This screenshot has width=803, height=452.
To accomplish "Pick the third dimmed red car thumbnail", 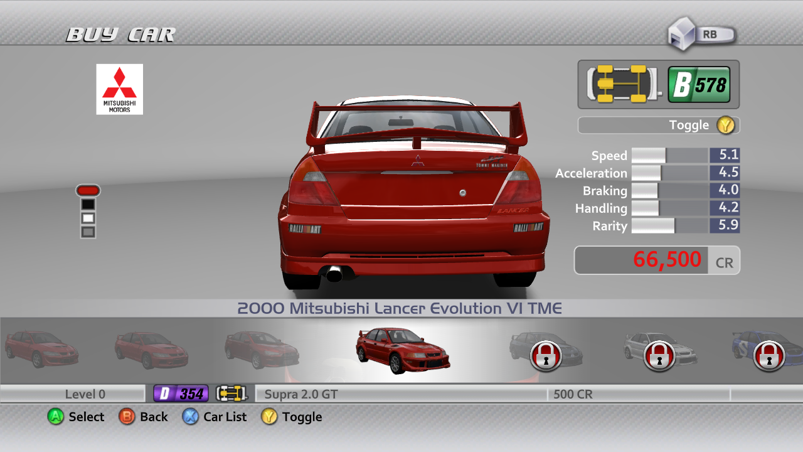I will pos(262,350).
